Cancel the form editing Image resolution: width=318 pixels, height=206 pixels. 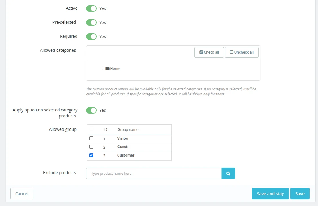(22, 194)
